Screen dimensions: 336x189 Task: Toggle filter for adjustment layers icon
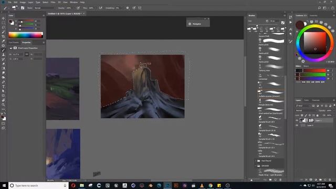(318, 106)
